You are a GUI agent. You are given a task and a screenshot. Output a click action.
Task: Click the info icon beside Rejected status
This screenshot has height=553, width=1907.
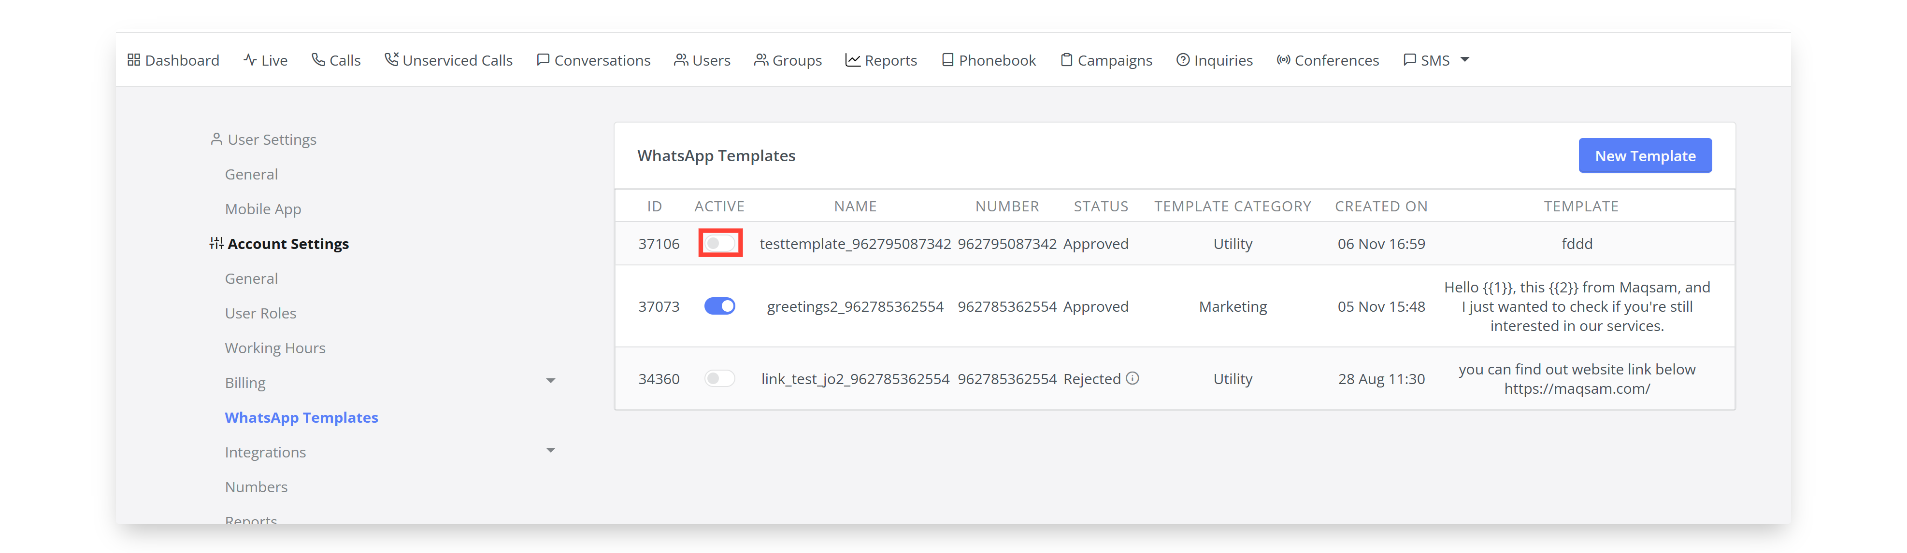click(1133, 378)
